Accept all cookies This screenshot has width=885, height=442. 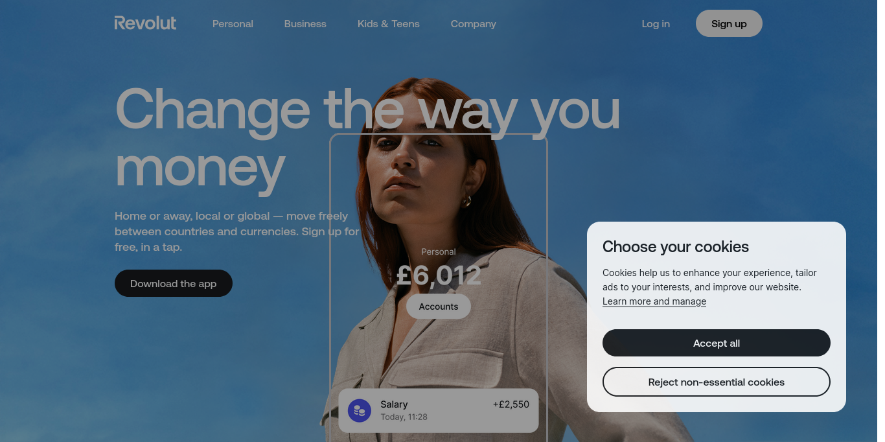point(717,343)
